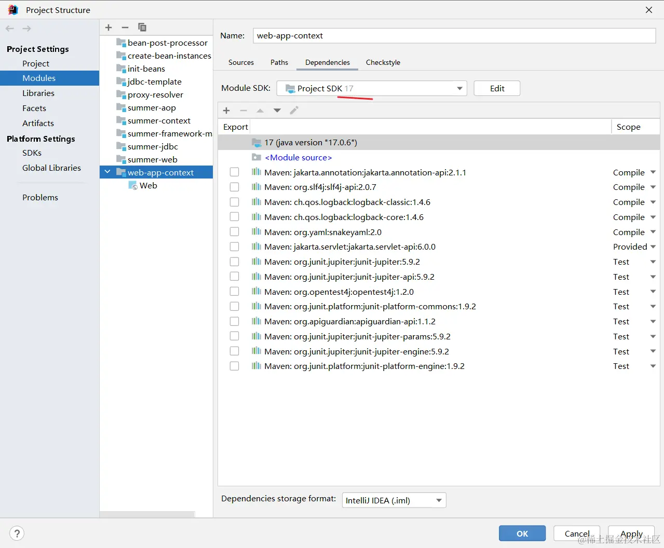
Task: Enable export for snakeyaml:2.0
Action: [x=235, y=232]
